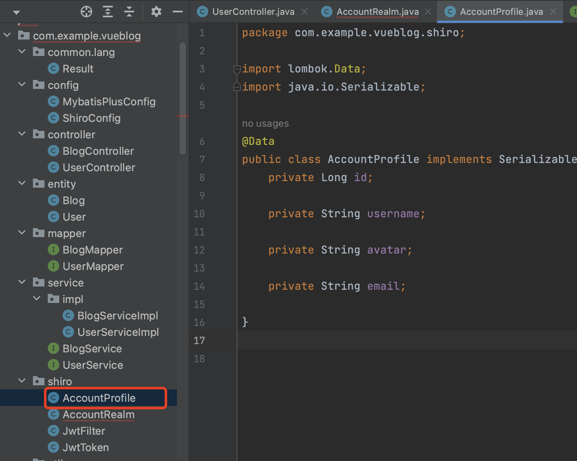577x461 pixels.
Task: Switch to the AccountRealm.java tab
Action: [377, 12]
